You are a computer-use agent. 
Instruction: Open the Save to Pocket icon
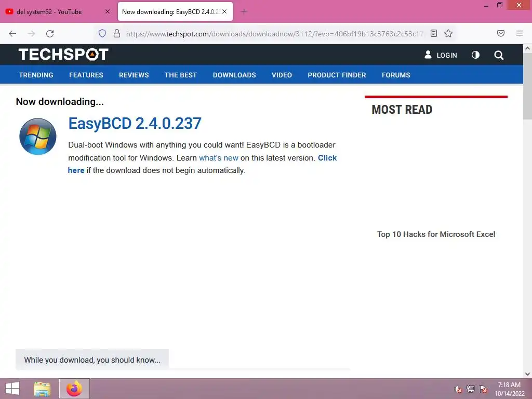tap(501, 33)
